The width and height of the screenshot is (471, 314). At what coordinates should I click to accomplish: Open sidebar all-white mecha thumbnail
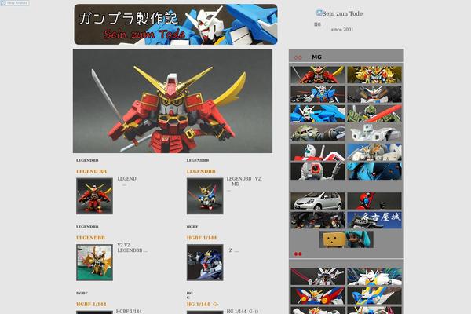[x=374, y=133]
